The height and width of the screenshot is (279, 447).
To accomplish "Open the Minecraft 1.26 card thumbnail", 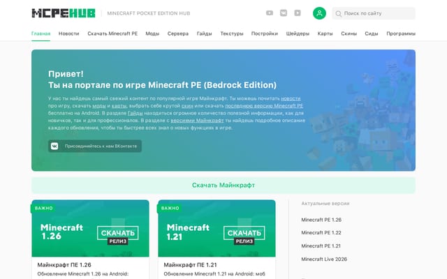I will click(90, 228).
